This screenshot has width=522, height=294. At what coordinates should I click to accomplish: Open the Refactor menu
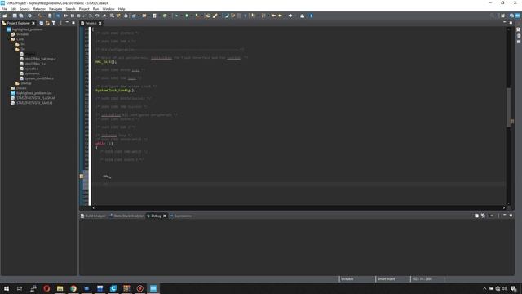tap(39, 9)
